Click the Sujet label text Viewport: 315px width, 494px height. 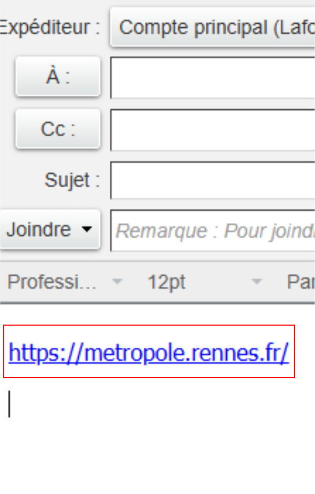72,180
